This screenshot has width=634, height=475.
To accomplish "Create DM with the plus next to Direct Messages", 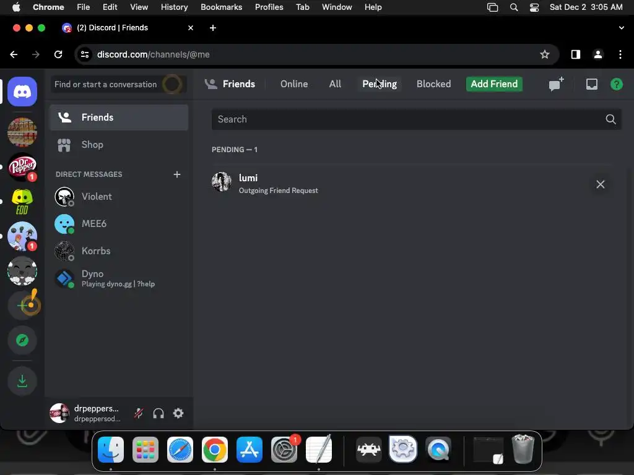I will pos(176,174).
